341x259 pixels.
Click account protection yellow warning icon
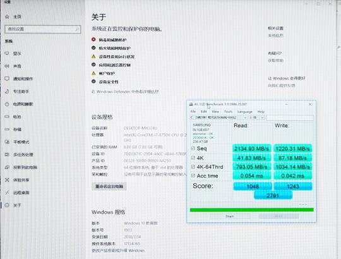click(x=93, y=73)
